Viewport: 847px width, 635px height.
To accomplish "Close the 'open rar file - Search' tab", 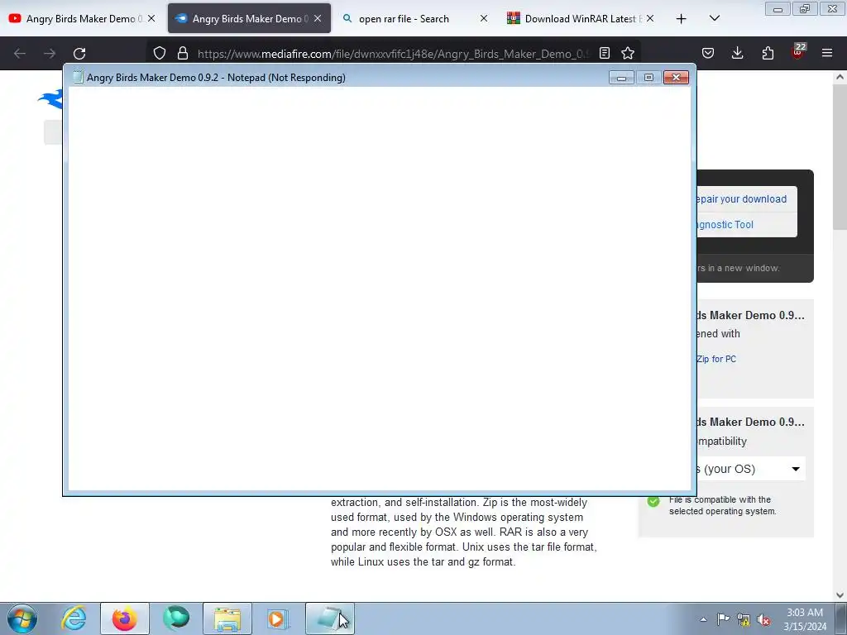I will point(483,18).
